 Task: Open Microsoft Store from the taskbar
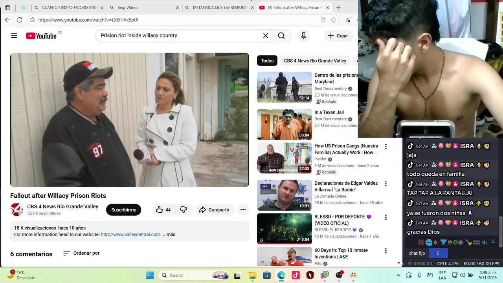coord(267,276)
